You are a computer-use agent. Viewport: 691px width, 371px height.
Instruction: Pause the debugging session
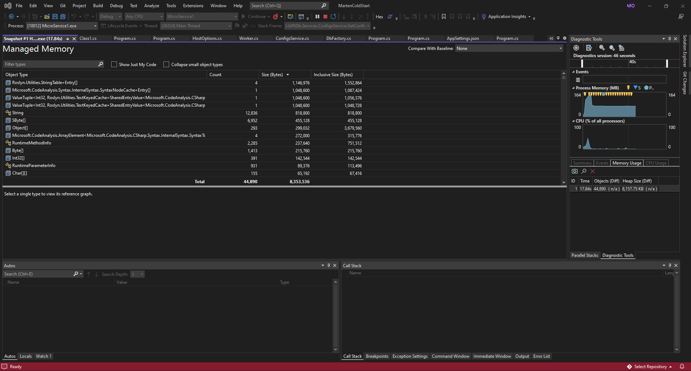pyautogui.click(x=317, y=17)
